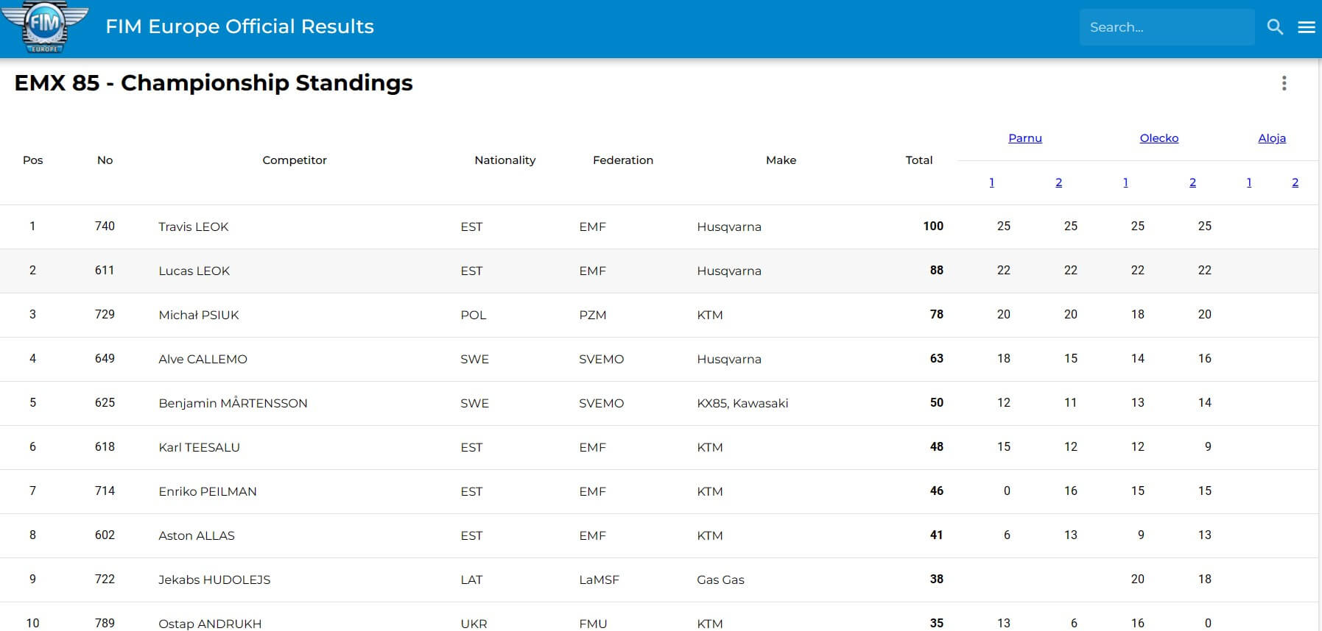Click the LaMSF federation cell
The width and height of the screenshot is (1322, 631).
point(599,580)
